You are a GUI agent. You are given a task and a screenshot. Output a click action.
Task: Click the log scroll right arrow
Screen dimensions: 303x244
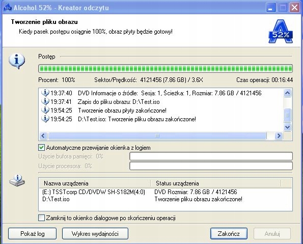tap(279, 135)
